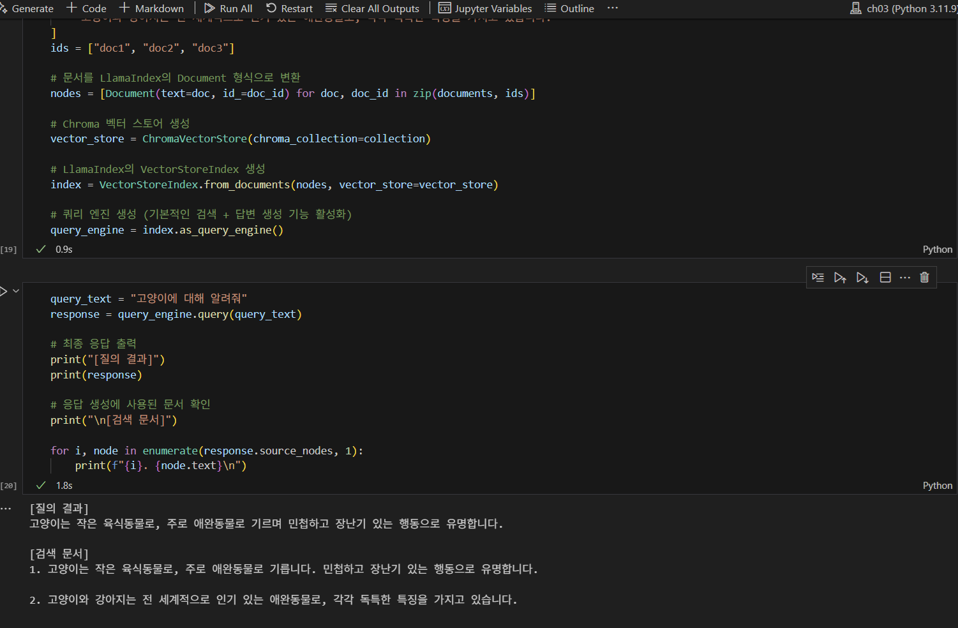Image resolution: width=958 pixels, height=628 pixels.
Task: Open run options dropdown beside cell
Action: coord(16,291)
